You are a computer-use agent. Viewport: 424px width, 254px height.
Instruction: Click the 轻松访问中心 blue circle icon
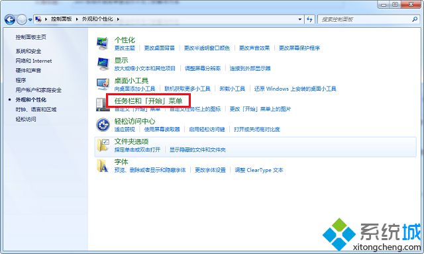tap(103, 125)
